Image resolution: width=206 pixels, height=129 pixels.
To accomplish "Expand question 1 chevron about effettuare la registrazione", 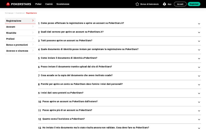I will (199, 24).
